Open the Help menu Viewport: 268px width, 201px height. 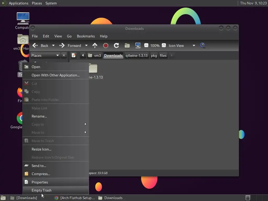click(x=104, y=36)
